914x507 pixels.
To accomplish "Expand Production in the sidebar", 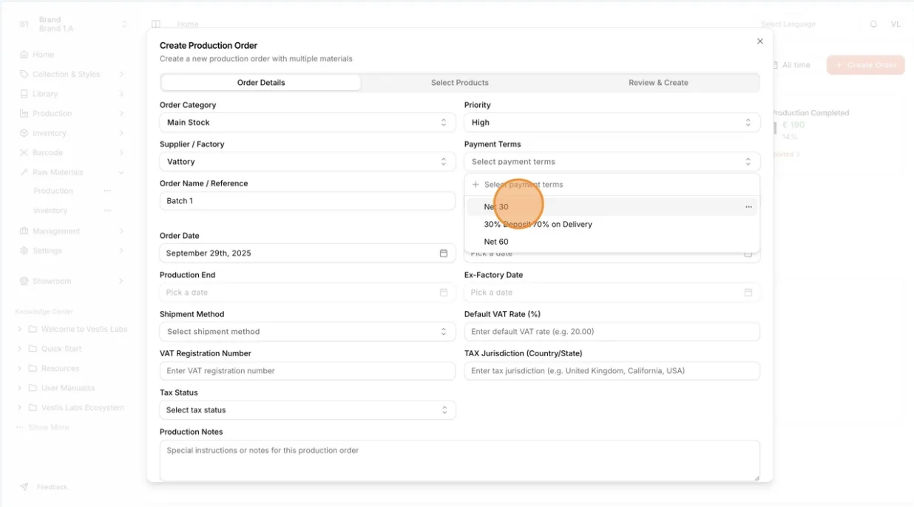I will (x=71, y=113).
